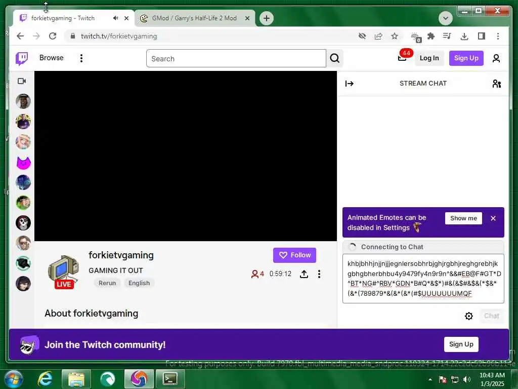
Task: Go forward in browser history
Action: pyautogui.click(x=36, y=36)
